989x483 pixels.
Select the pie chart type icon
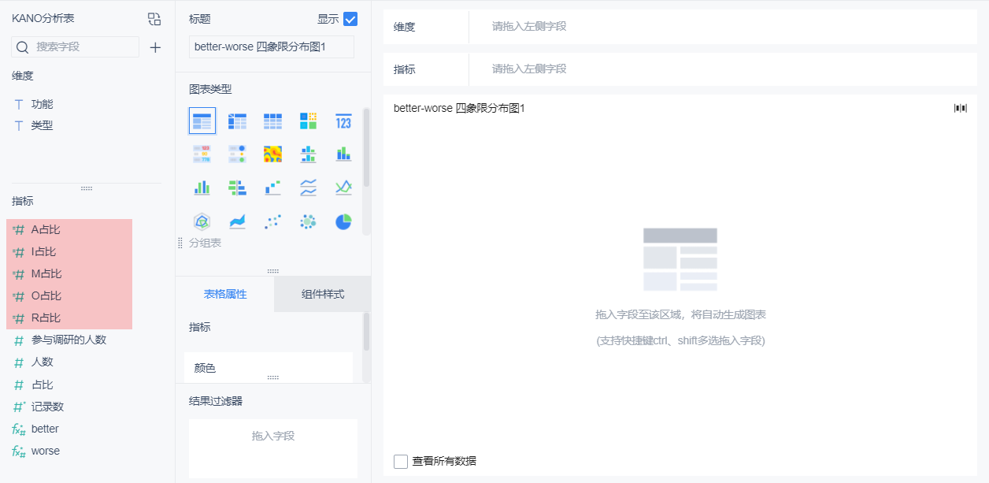click(343, 222)
